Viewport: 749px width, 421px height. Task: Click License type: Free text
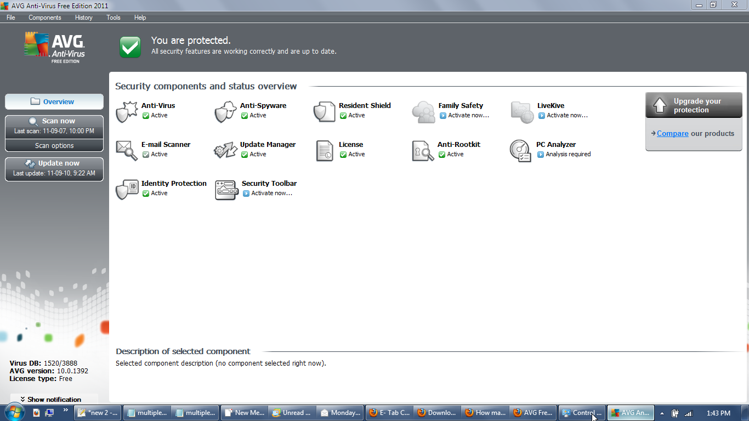(x=41, y=379)
